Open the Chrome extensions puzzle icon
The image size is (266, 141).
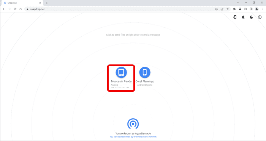click(x=234, y=9)
